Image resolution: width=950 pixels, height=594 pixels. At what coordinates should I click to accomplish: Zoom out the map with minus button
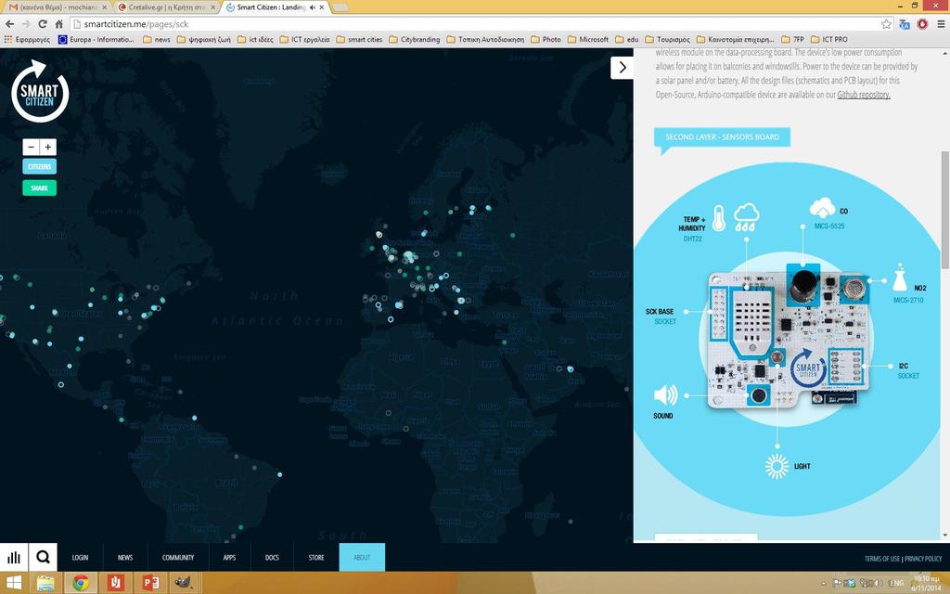coord(31,147)
